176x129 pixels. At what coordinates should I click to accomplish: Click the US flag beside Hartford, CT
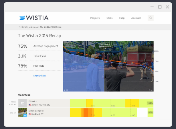[x=30, y=114]
